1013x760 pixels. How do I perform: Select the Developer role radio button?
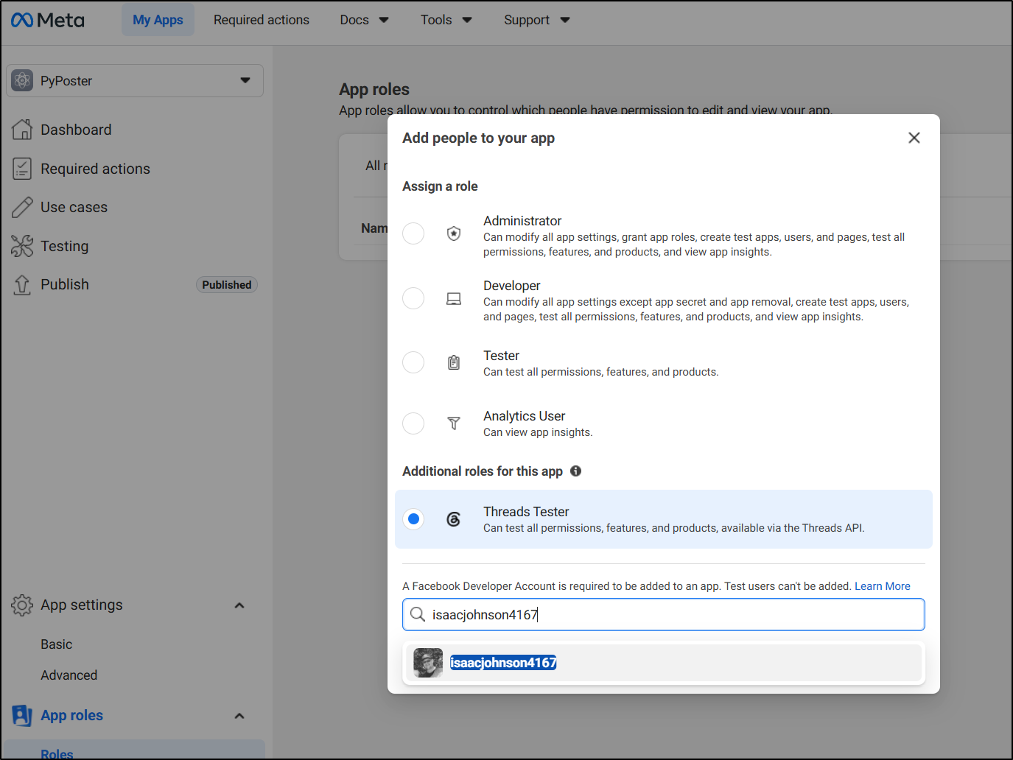tap(413, 298)
